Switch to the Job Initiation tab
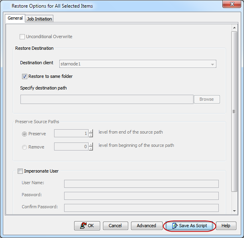The width and height of the screenshot is (244, 238). 39,19
